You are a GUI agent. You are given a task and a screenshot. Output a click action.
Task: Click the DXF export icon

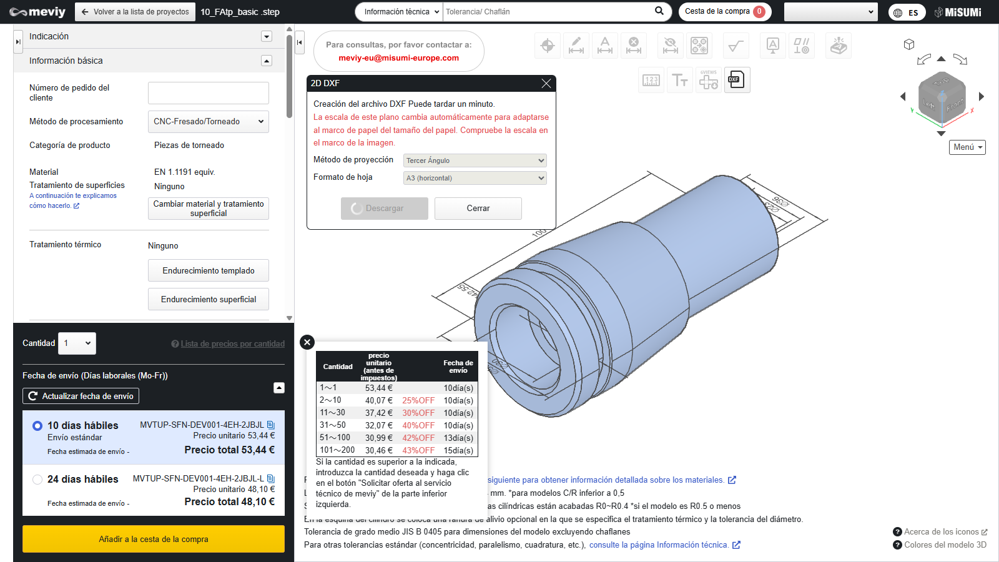coord(737,80)
